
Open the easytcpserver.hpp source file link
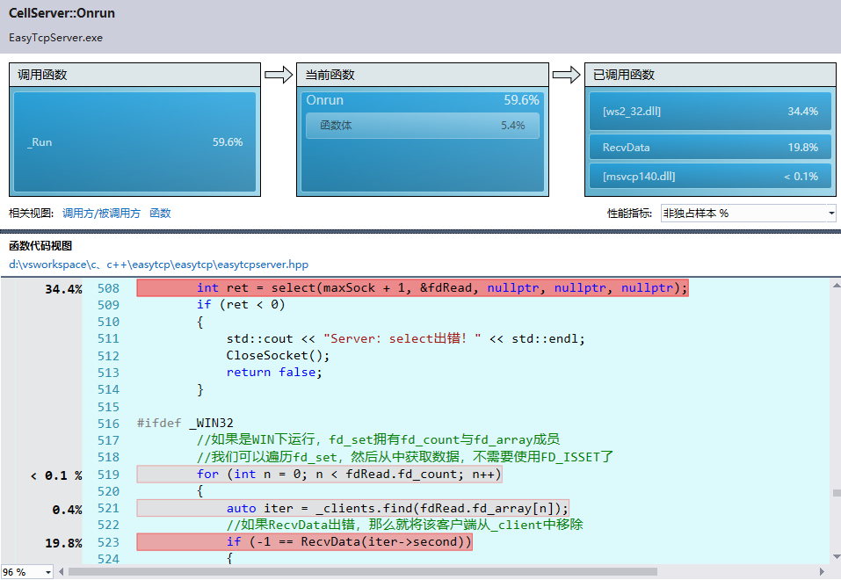point(159,265)
